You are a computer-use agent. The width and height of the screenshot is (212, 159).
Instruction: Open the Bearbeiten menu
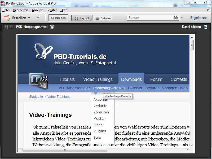click(x=21, y=10)
